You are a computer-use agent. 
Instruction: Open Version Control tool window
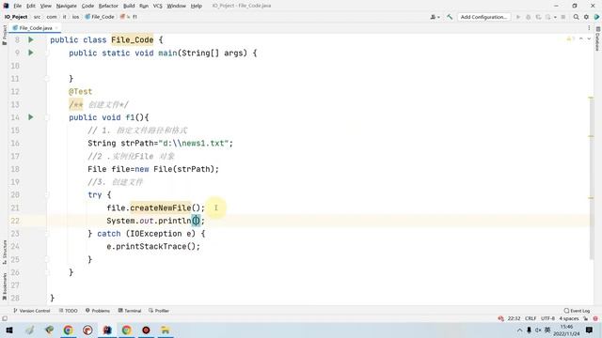coord(32,311)
